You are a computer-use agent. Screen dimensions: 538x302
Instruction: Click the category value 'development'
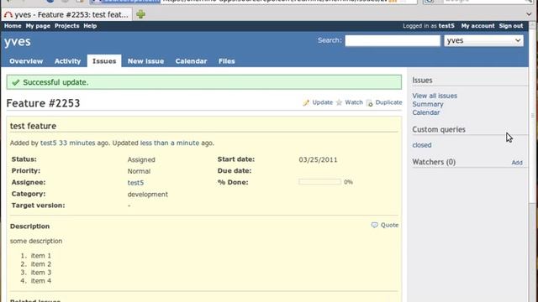(148, 195)
